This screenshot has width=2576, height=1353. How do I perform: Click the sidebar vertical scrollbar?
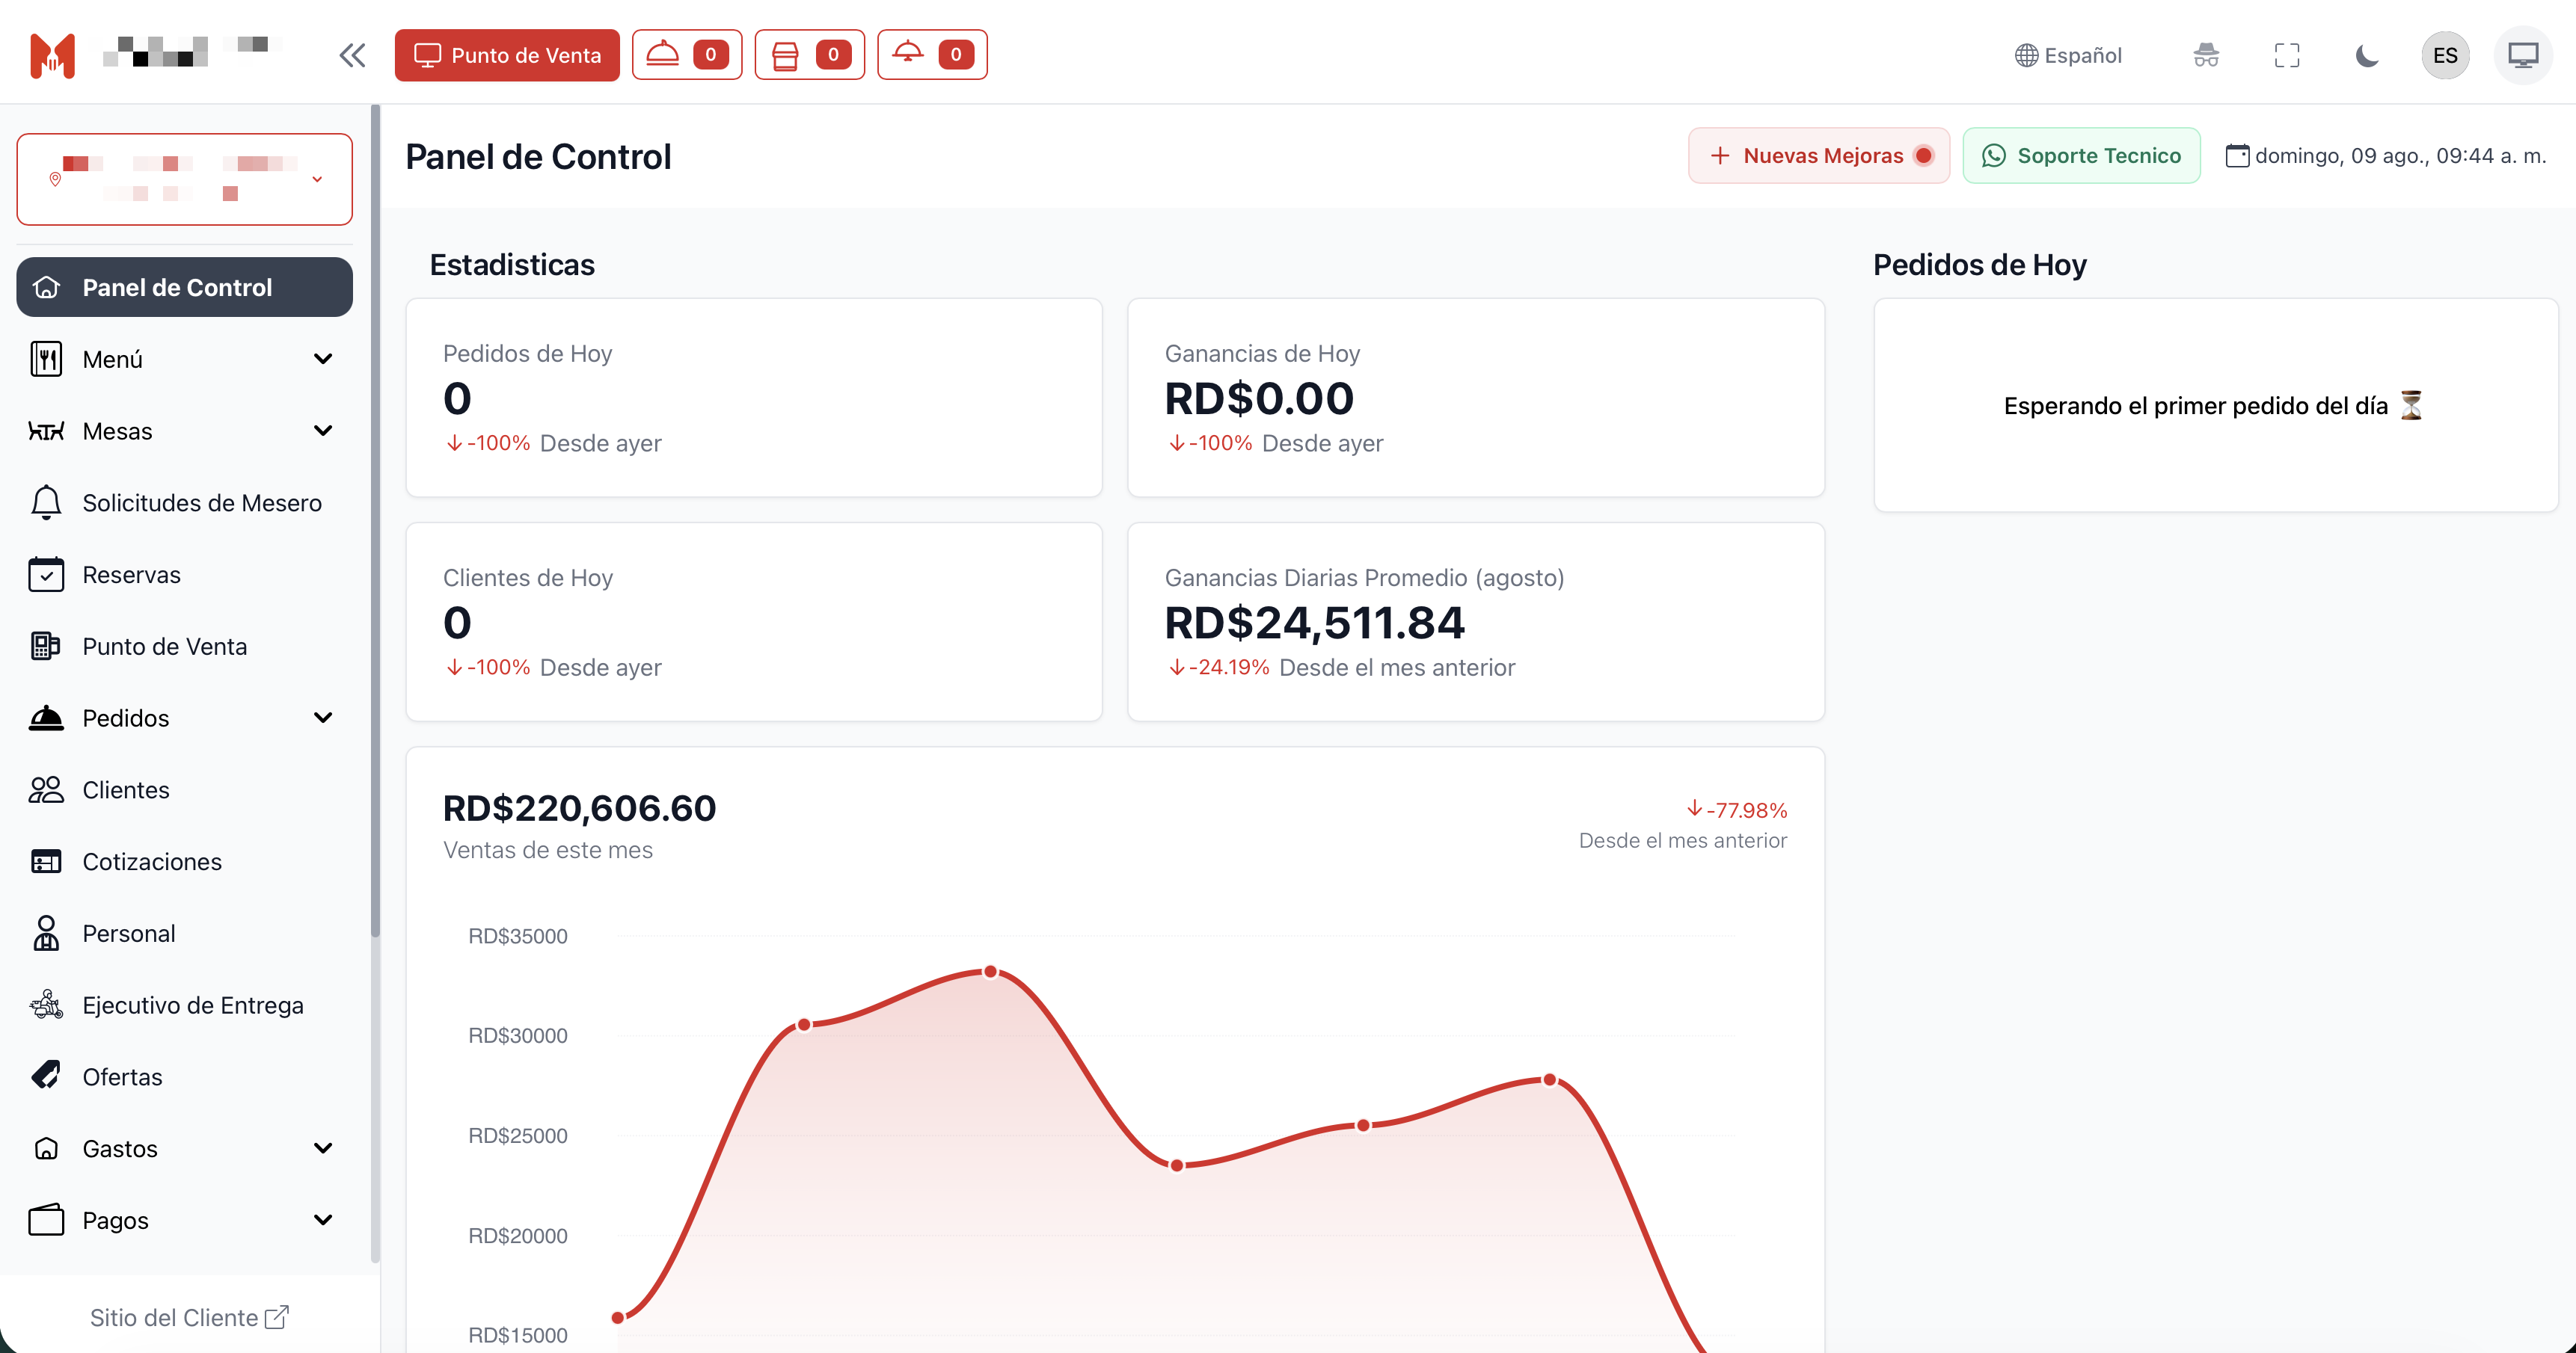[x=375, y=522]
